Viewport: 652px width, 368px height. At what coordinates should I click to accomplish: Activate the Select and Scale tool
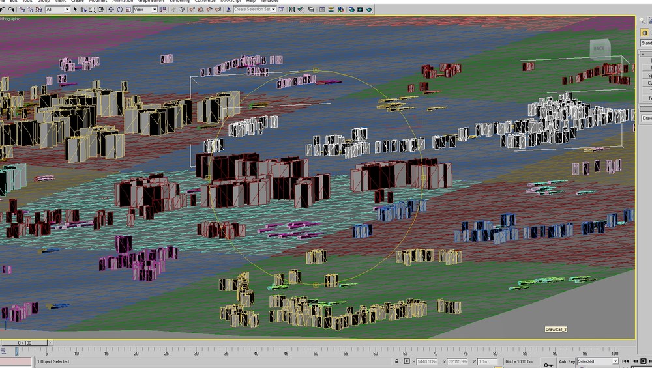pos(128,9)
